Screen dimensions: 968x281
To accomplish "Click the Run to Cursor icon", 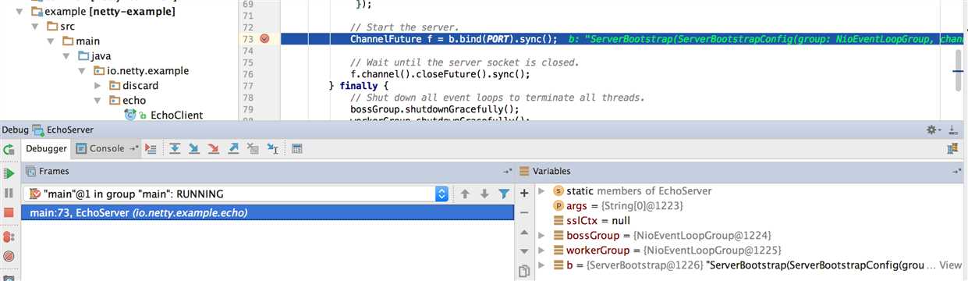I will 272,148.
